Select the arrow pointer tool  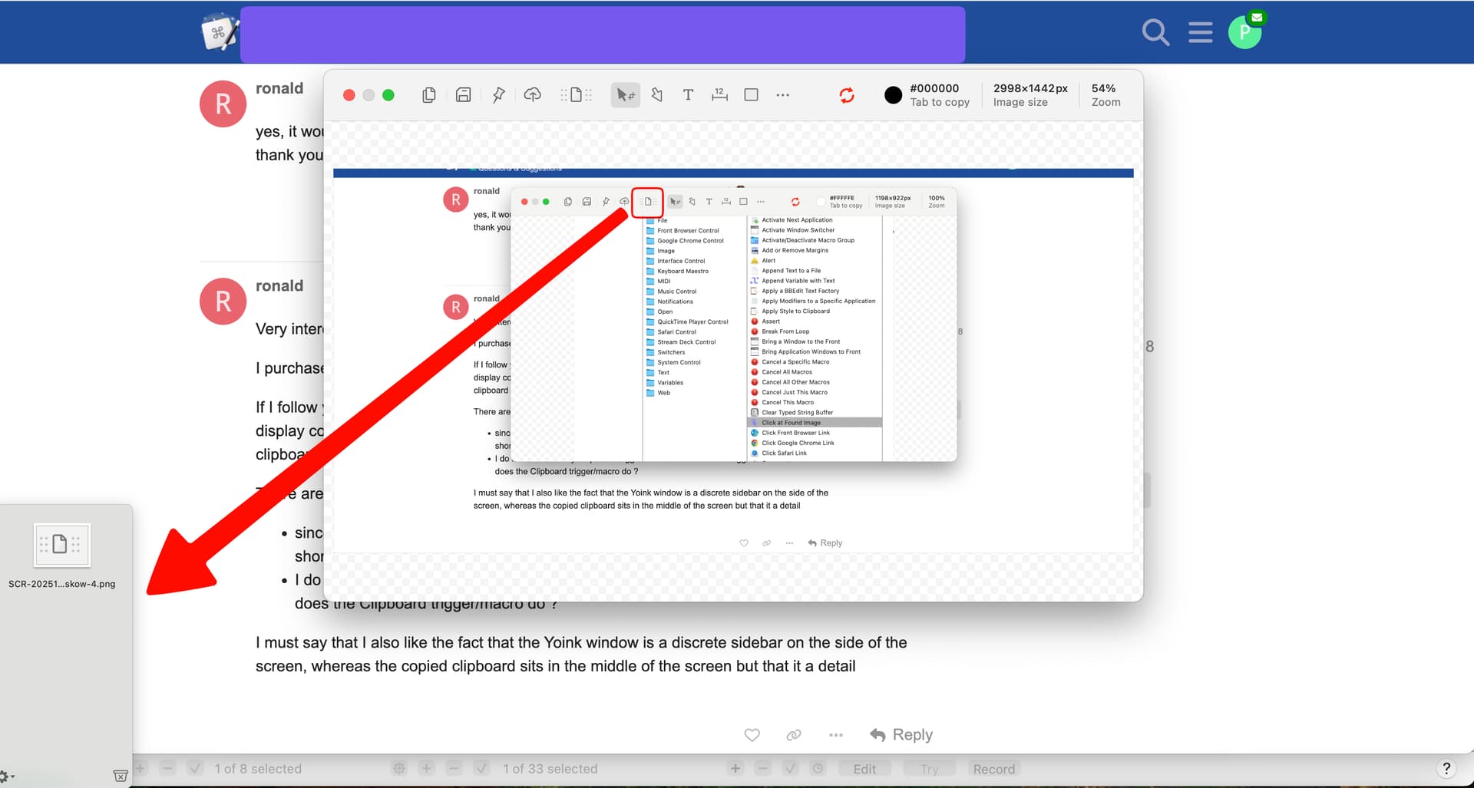pos(625,95)
